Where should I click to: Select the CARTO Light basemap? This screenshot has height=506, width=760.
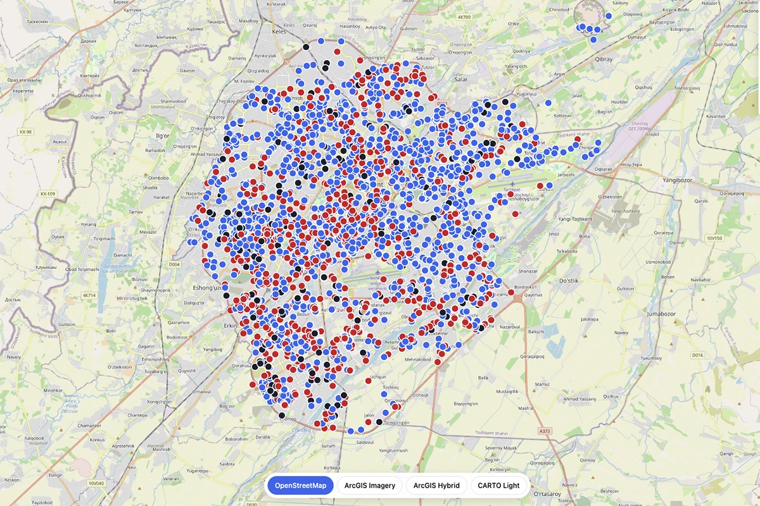click(x=499, y=485)
